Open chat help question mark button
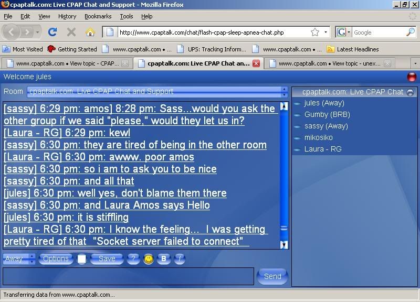Viewport: 420px width, 302px height. [x=133, y=259]
